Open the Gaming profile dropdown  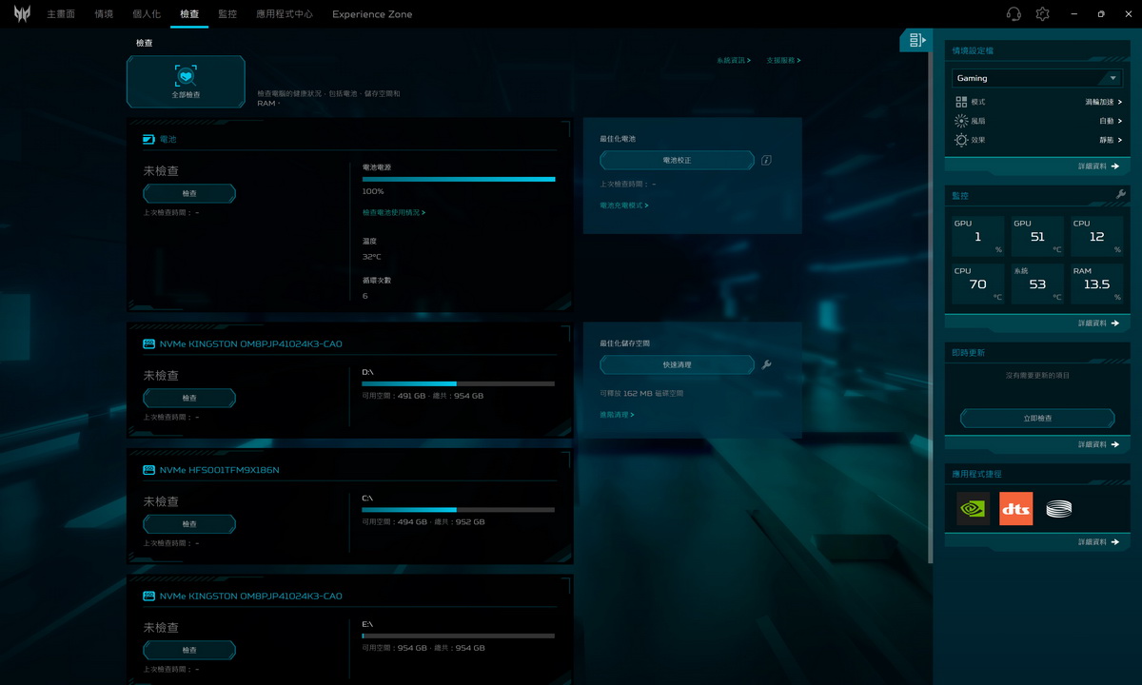[x=1037, y=78]
